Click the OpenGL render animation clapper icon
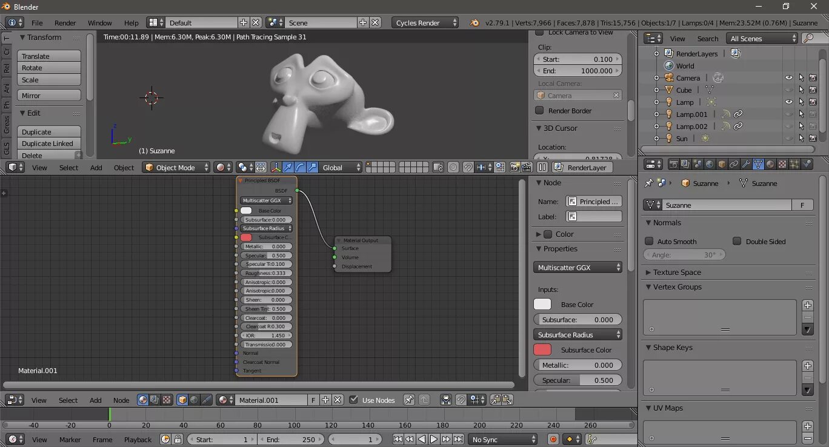 coord(526,167)
